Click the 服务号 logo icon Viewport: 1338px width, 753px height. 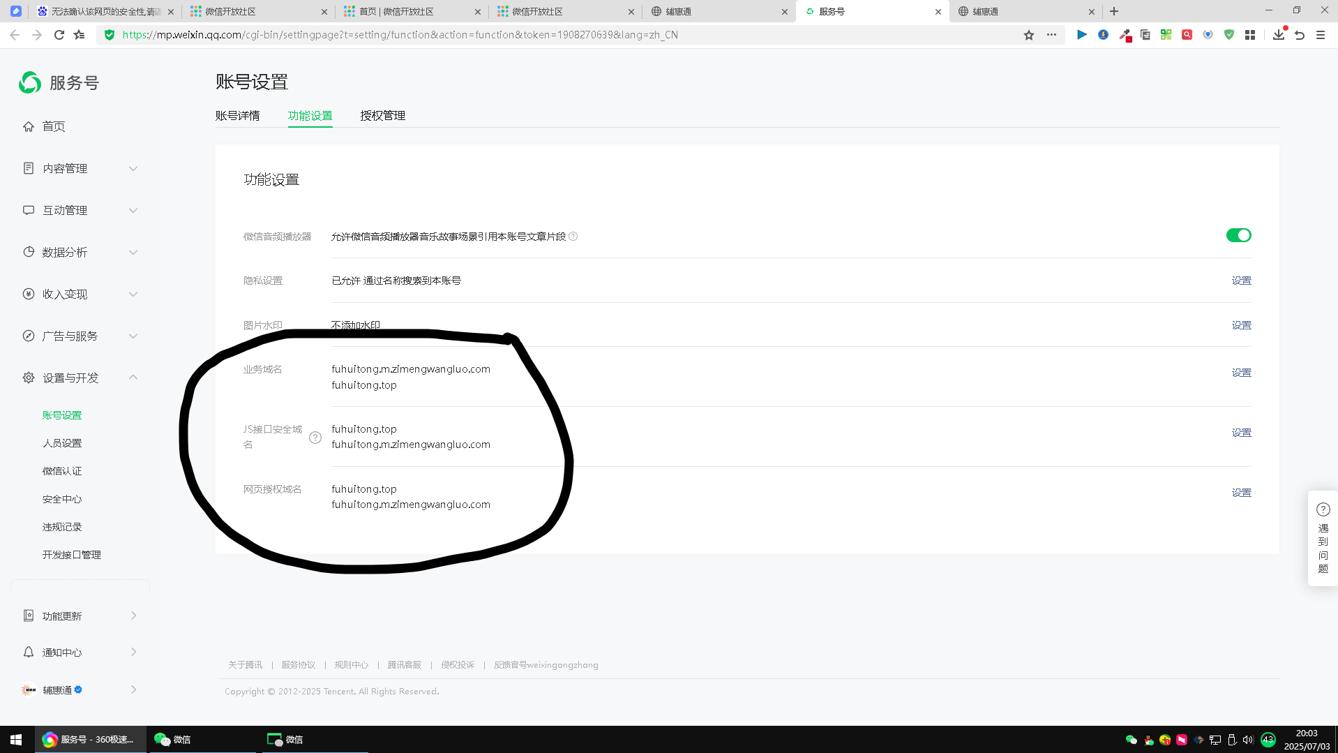pos(30,82)
